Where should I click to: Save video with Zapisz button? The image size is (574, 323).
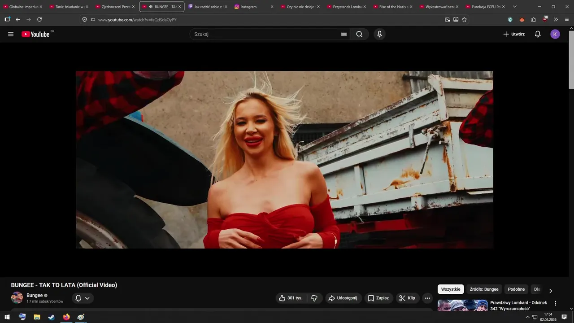click(378, 298)
